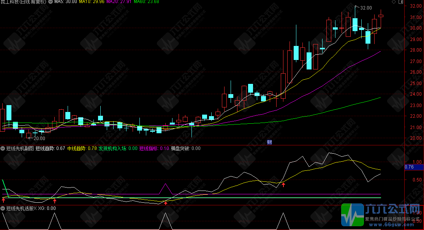Select the green MA60: 23.68 label
424x230 pixels.
coord(146,2)
